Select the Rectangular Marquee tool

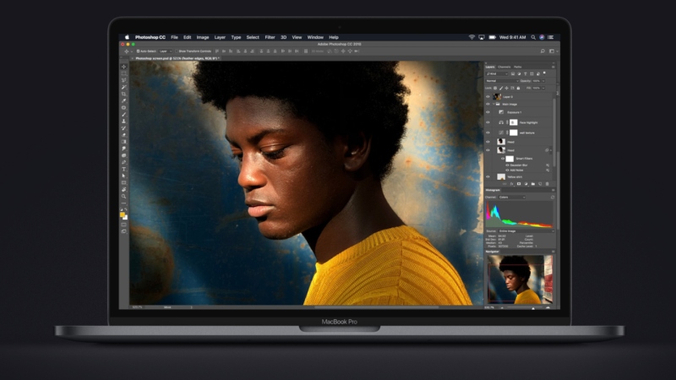tap(124, 73)
